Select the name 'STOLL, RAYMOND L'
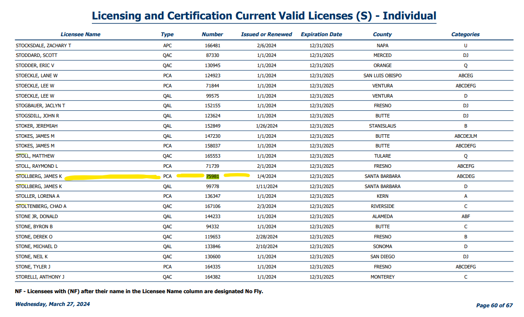 [37, 166]
